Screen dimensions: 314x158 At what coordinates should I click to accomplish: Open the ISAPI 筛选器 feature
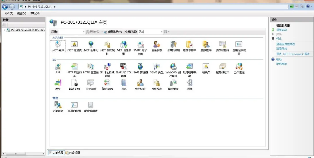140,68
